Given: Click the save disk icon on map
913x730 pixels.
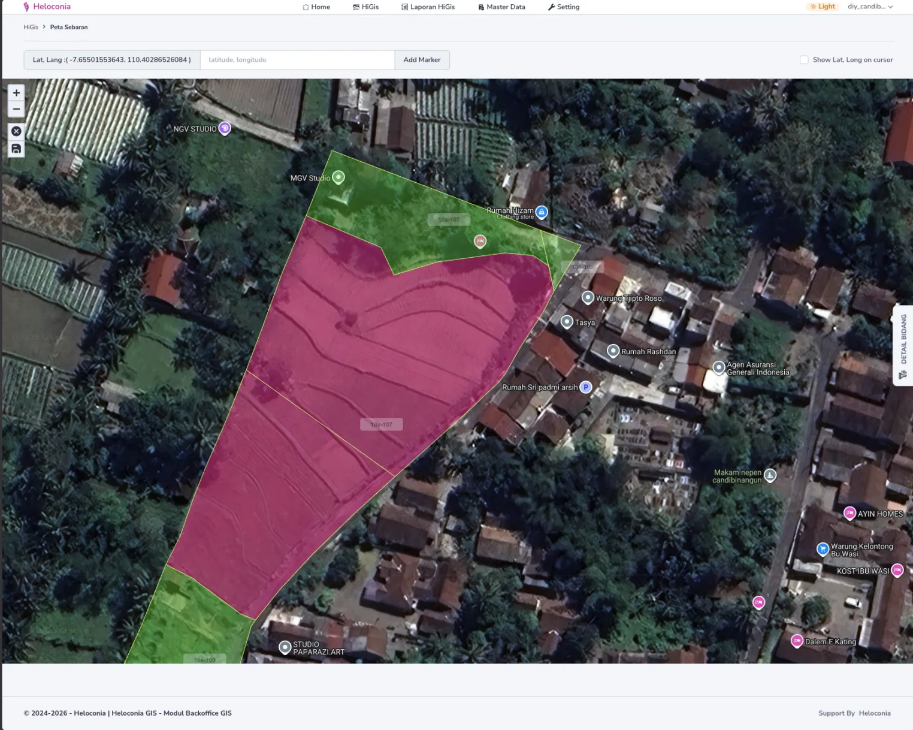Looking at the screenshot, I should (x=16, y=149).
